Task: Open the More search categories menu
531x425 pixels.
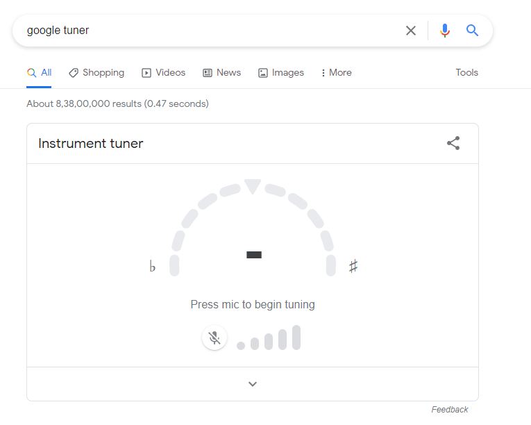Action: (336, 72)
